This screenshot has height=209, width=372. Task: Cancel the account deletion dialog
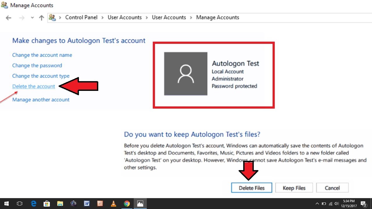pyautogui.click(x=332, y=188)
